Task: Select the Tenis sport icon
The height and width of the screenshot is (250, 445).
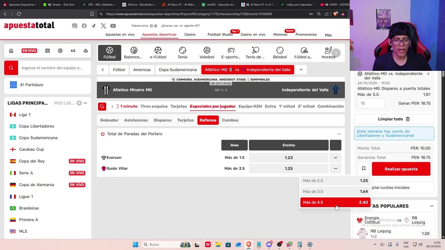Action: pyautogui.click(x=183, y=53)
